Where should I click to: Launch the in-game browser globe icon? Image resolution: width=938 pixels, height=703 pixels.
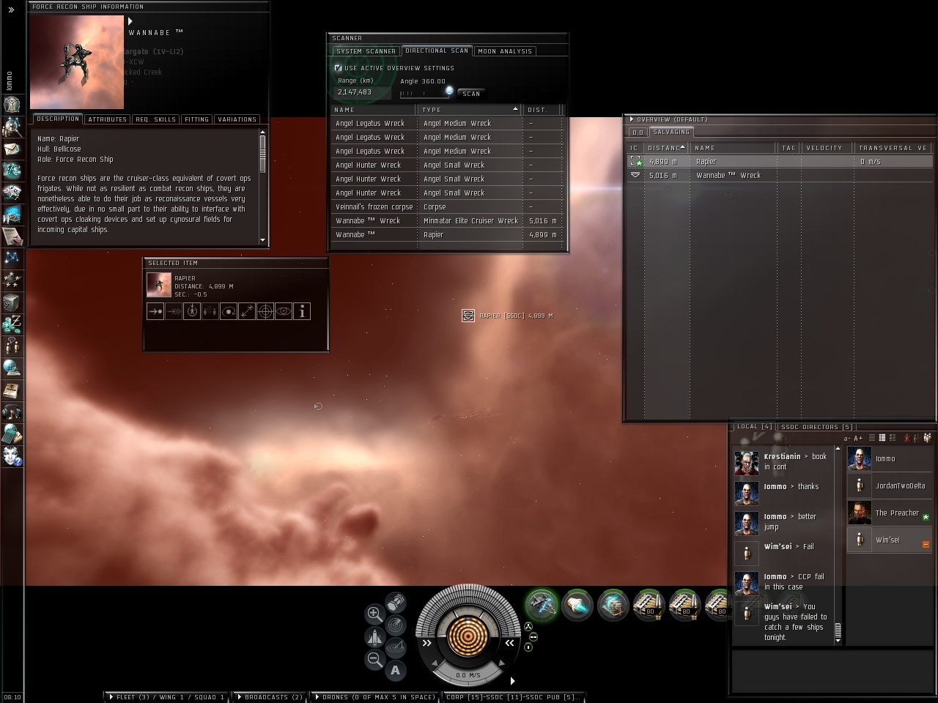[12, 367]
